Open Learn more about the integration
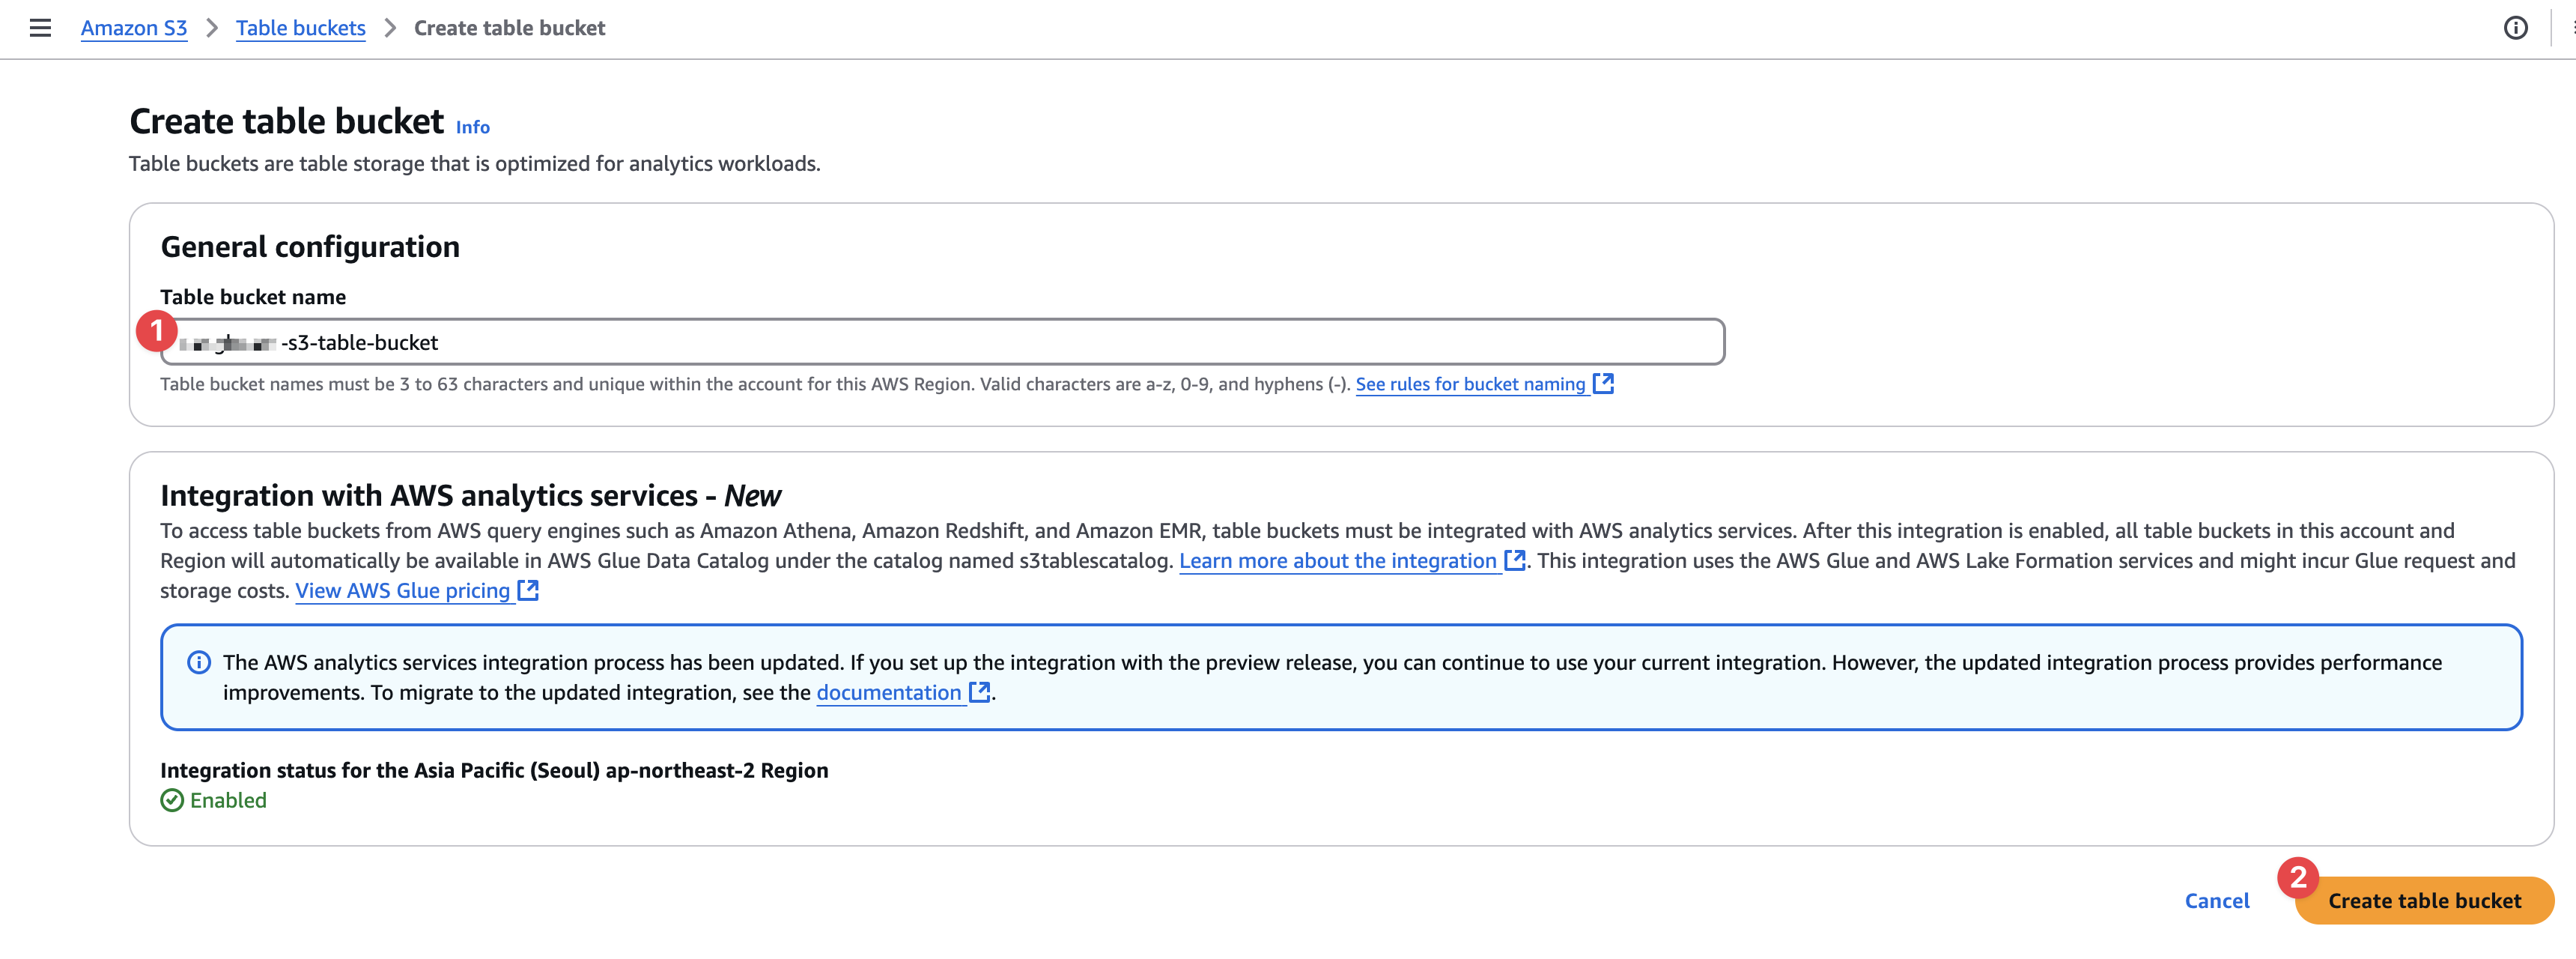The image size is (2576, 959). coord(1337,561)
